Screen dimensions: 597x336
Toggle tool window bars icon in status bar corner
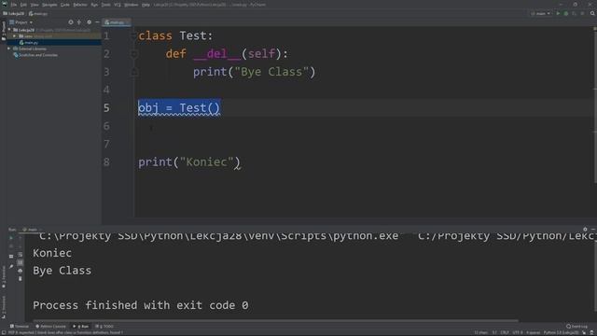(x=4, y=332)
